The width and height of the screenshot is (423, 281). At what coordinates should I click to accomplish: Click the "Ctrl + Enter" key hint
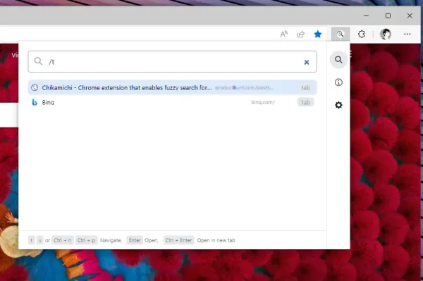click(x=178, y=240)
